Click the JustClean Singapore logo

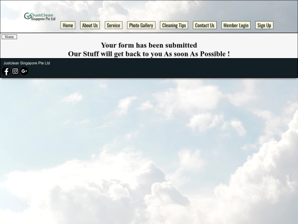pos(40,17)
